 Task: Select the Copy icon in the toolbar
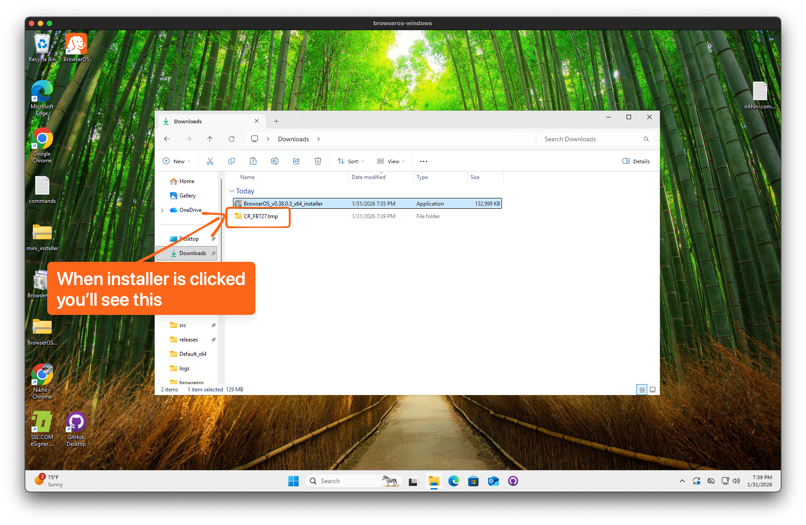click(x=231, y=161)
